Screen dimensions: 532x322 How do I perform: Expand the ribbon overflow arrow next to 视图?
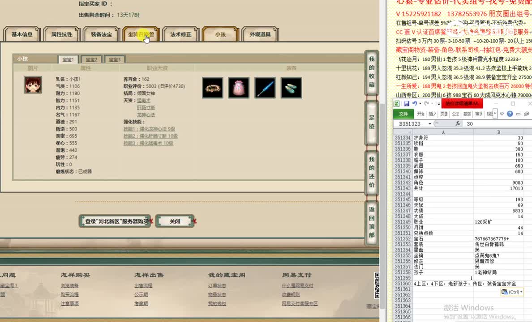(x=494, y=114)
